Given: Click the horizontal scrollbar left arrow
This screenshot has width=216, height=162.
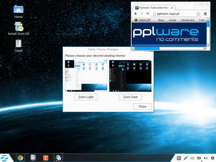Looking at the screenshot, I should pos(133,48).
